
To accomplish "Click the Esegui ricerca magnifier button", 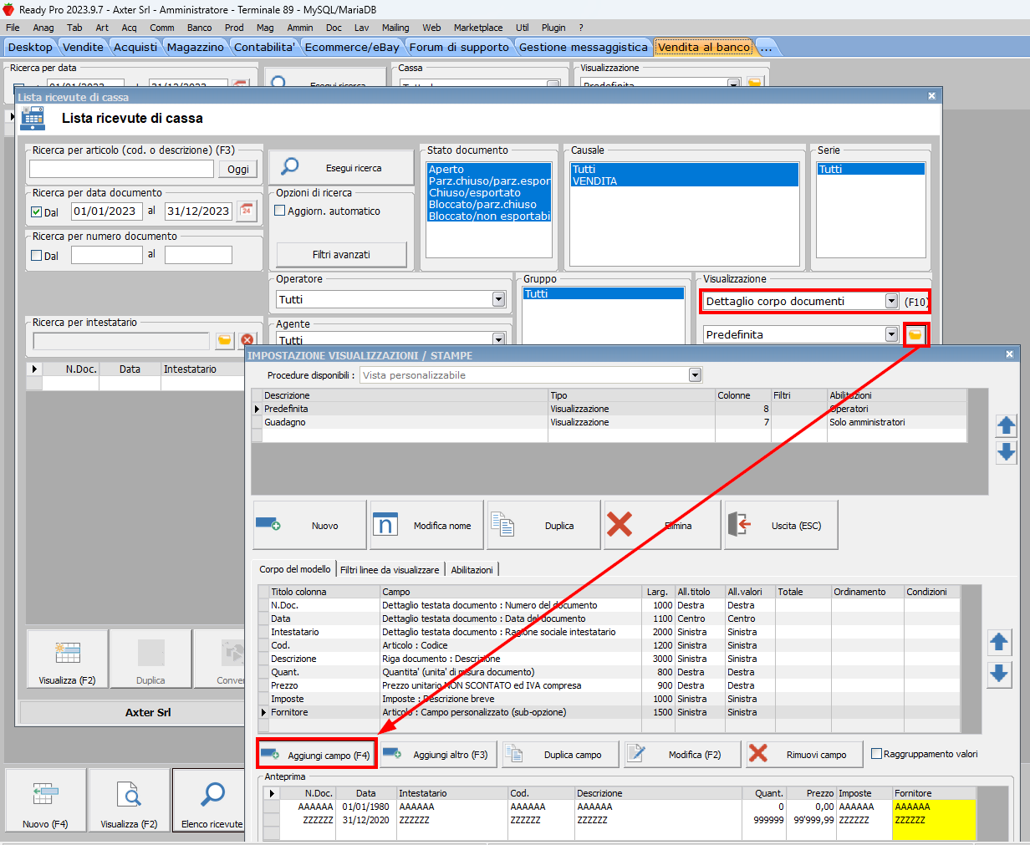I will (x=341, y=167).
